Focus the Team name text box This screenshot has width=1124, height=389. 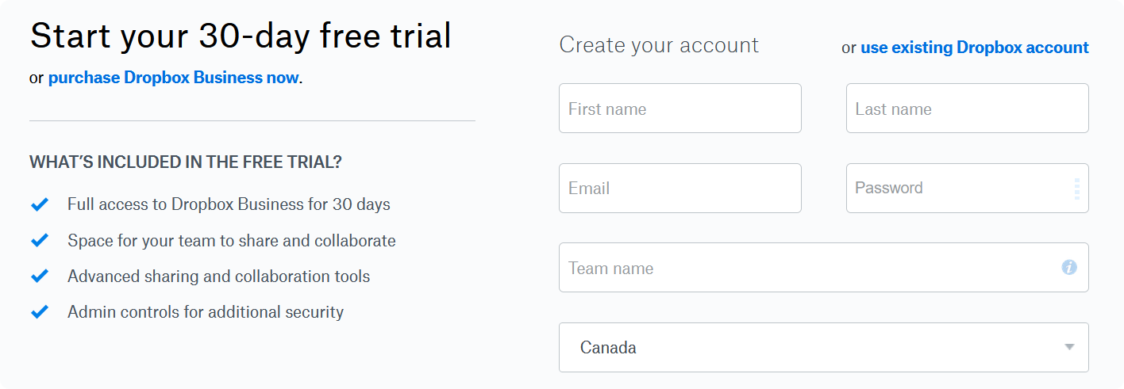click(x=802, y=268)
